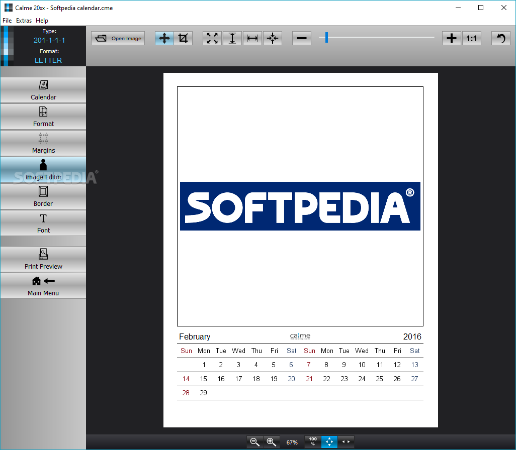Open the File menu
The width and height of the screenshot is (516, 450).
(x=7, y=21)
